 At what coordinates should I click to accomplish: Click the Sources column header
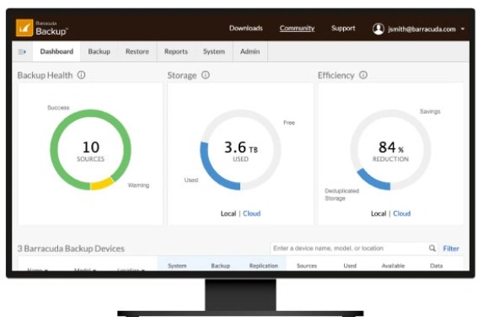(307, 266)
